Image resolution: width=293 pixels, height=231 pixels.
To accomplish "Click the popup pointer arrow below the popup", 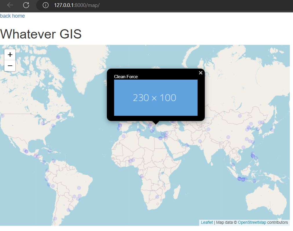I will point(155,123).
